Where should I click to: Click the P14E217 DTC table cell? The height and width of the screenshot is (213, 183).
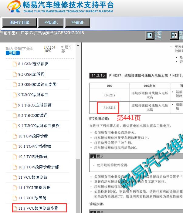110,95
